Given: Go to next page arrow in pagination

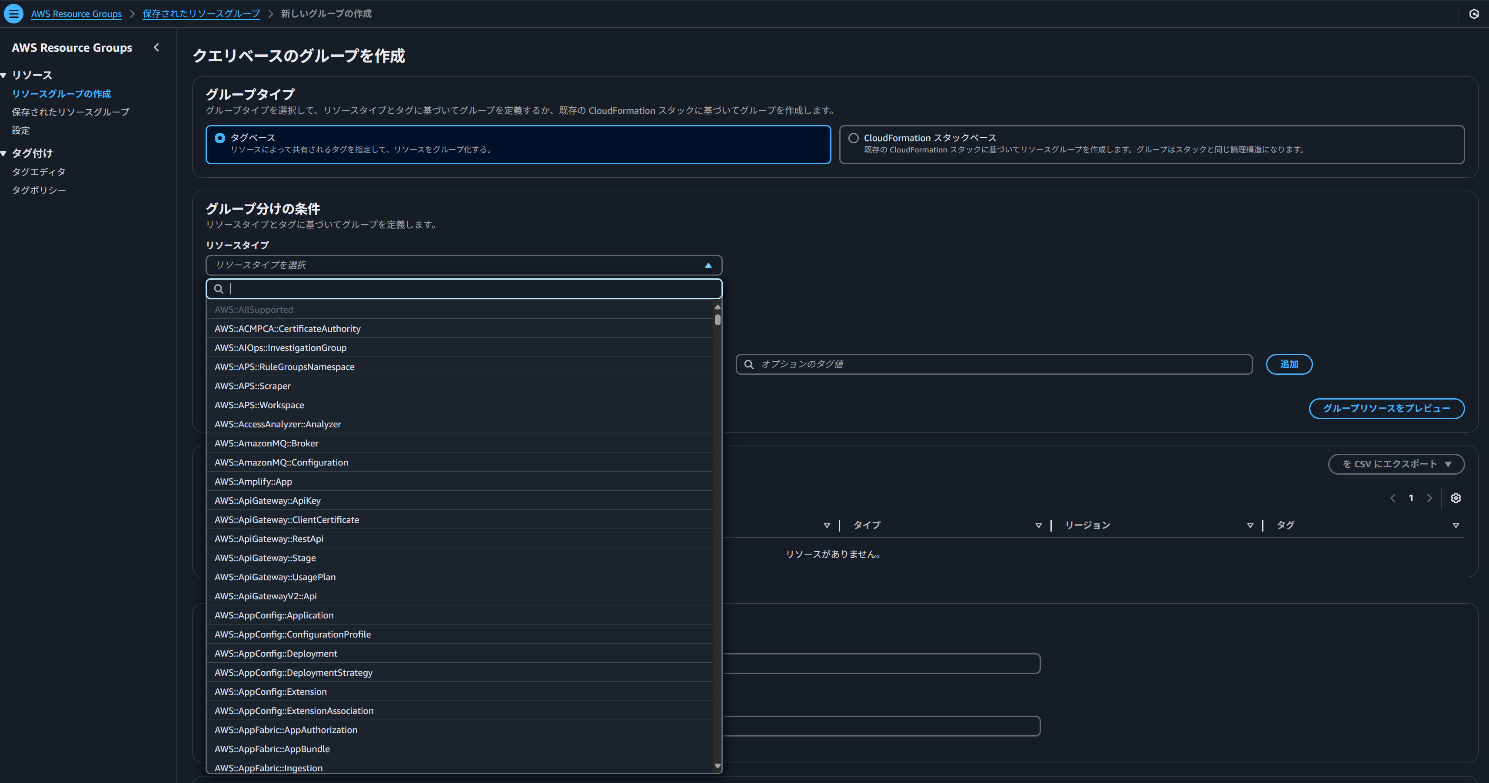Looking at the screenshot, I should (1429, 498).
